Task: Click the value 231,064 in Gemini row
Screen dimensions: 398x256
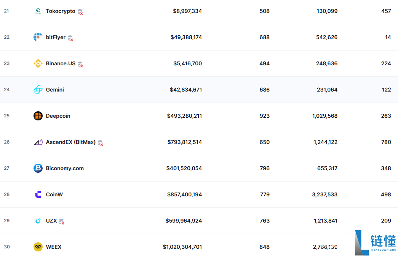Action: [x=327, y=90]
